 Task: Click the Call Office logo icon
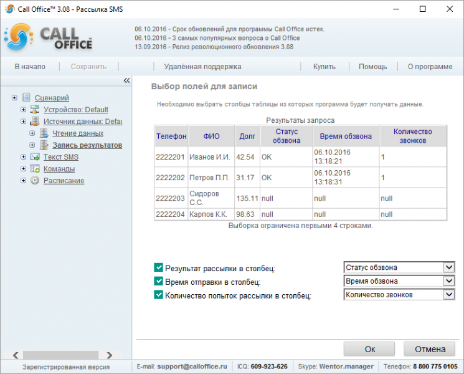pos(18,37)
